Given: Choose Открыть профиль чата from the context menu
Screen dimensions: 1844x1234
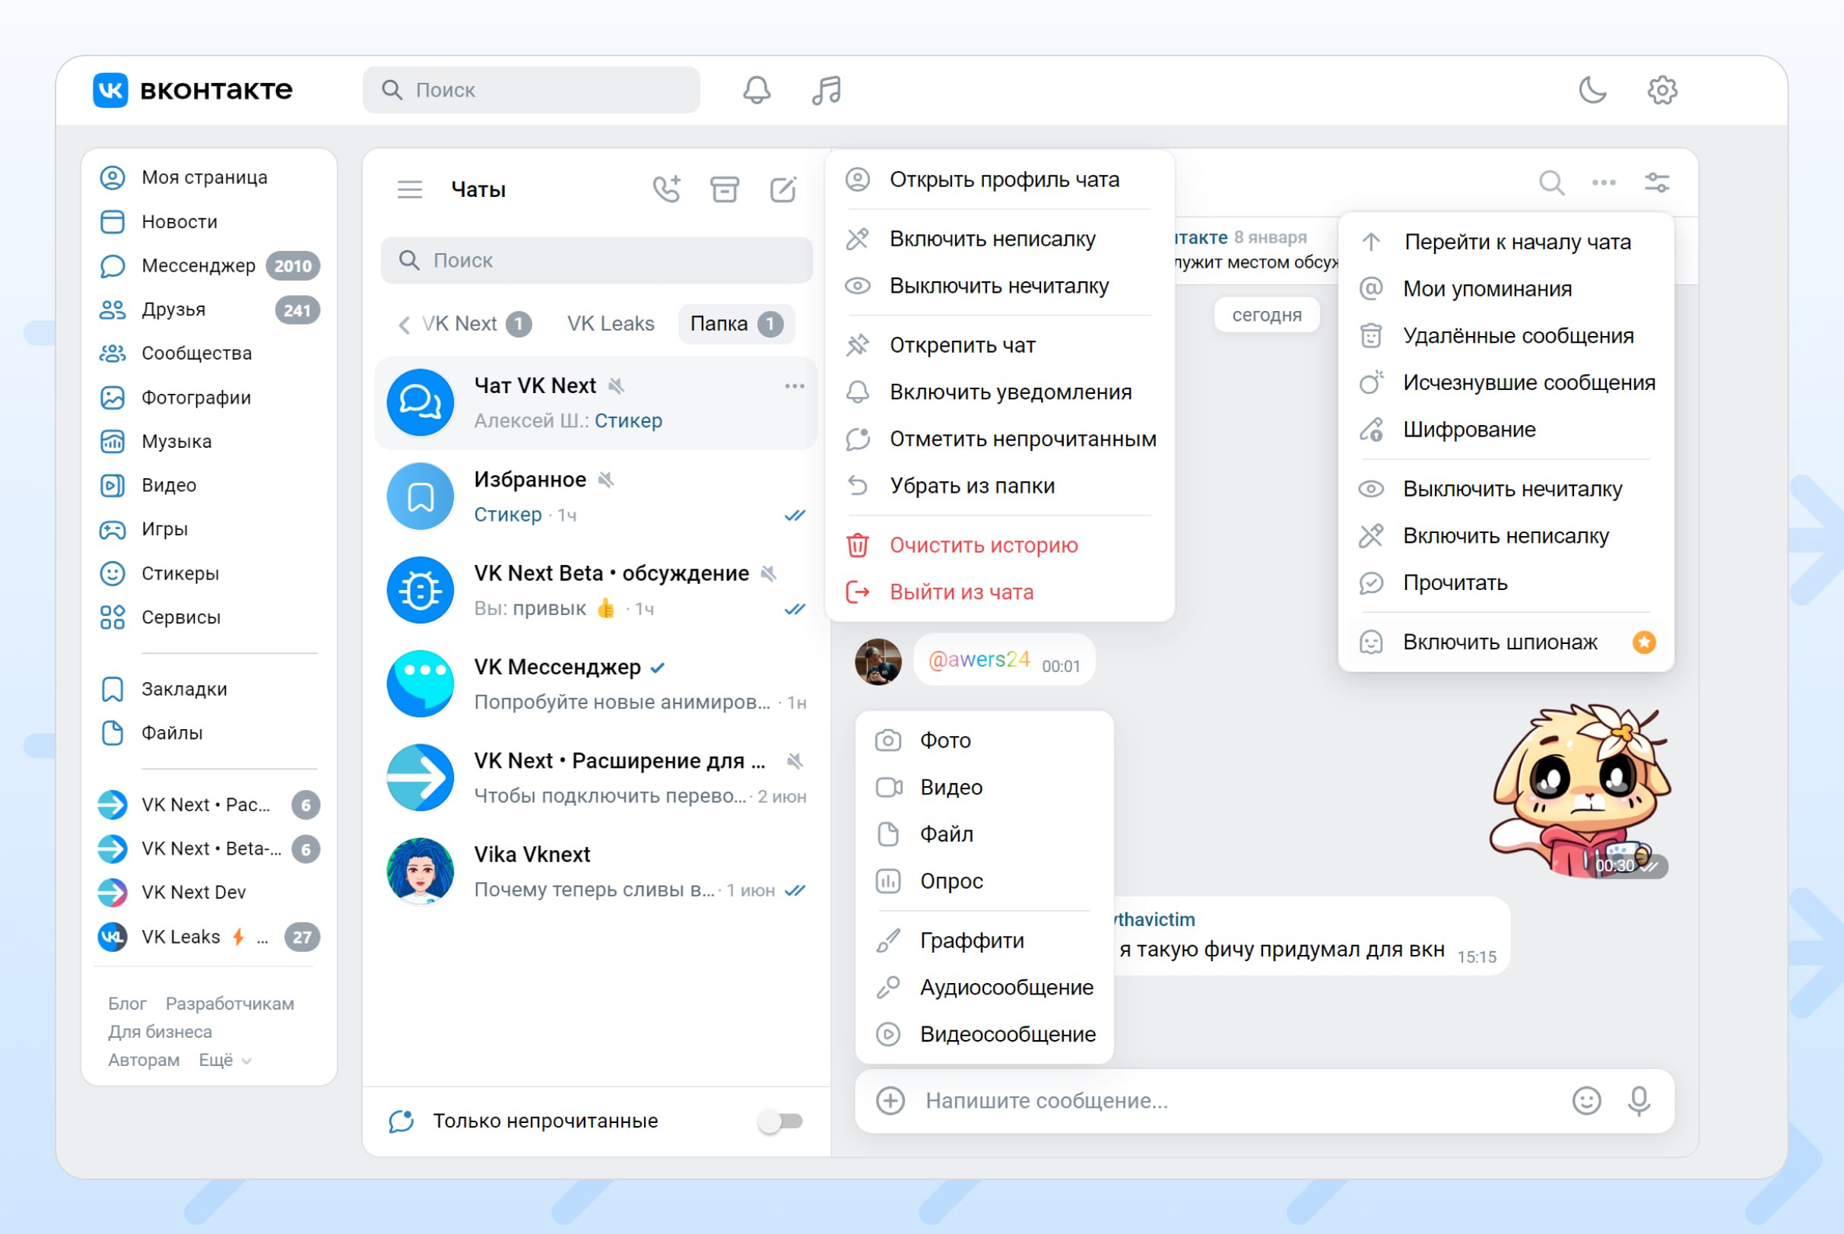Looking at the screenshot, I should [x=999, y=179].
